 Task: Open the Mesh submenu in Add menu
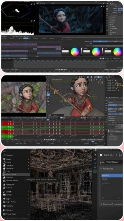click(x=16, y=159)
